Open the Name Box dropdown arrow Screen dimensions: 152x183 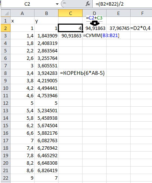[57, 4]
